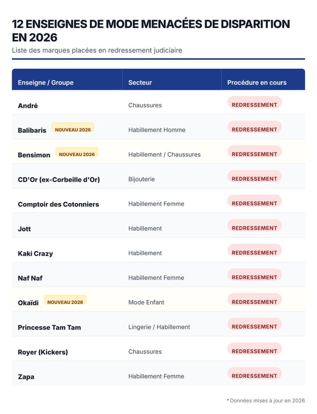Click the "Lingerie / Habillement" sector text
Screen dimensions: 317x414
click(x=159, y=327)
